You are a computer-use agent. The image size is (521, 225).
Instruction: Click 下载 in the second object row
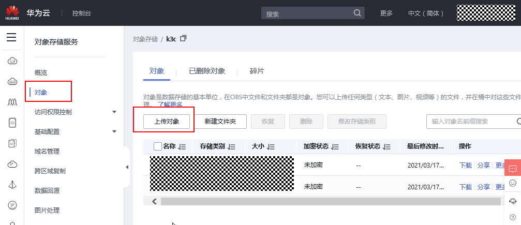tap(466, 187)
